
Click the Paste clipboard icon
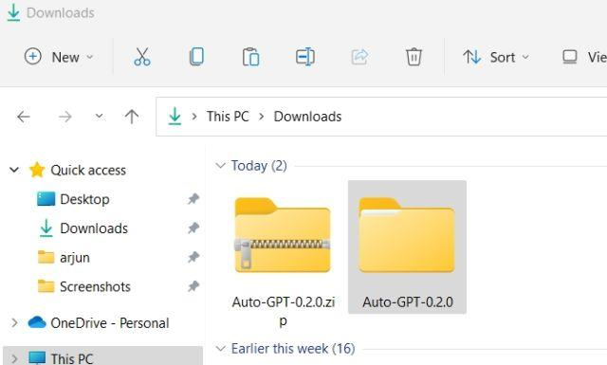coord(250,57)
